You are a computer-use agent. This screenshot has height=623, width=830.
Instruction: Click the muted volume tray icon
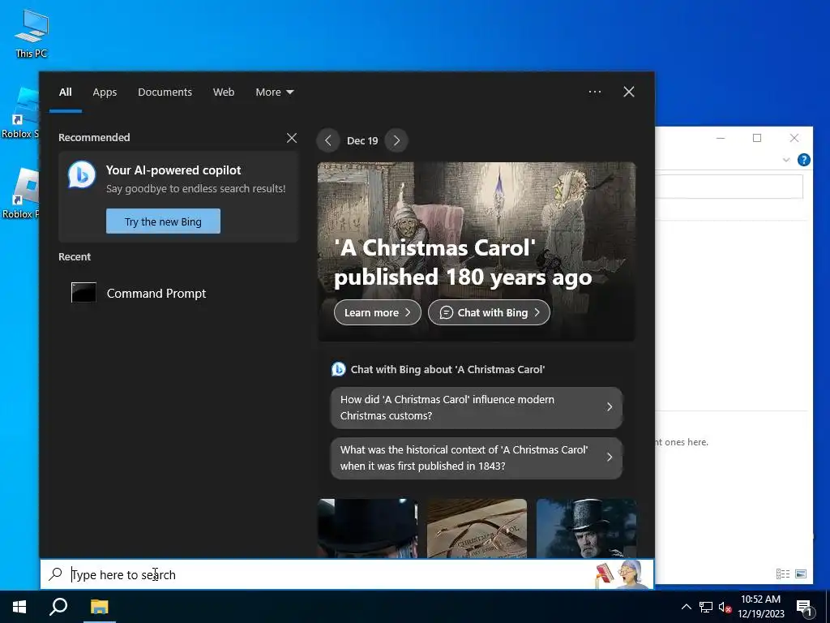pyautogui.click(x=725, y=607)
